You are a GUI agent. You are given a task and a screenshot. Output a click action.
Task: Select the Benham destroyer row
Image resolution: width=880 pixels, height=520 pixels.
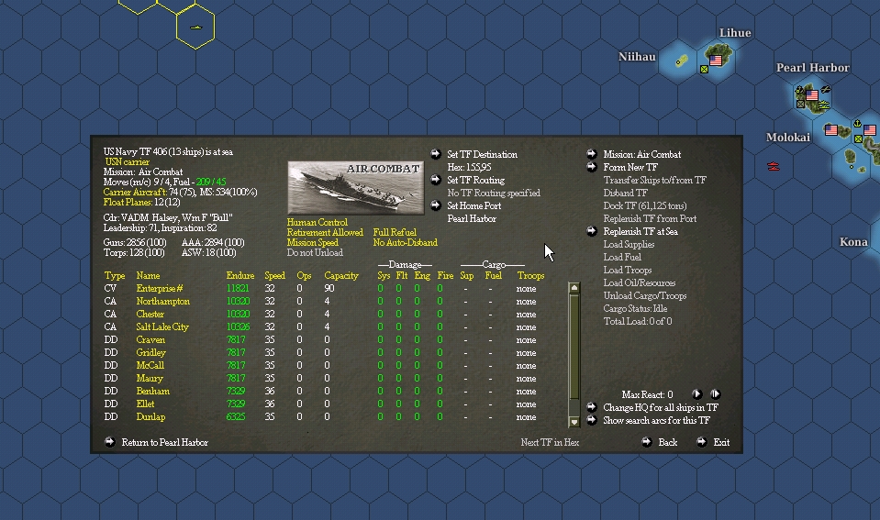tap(320, 391)
